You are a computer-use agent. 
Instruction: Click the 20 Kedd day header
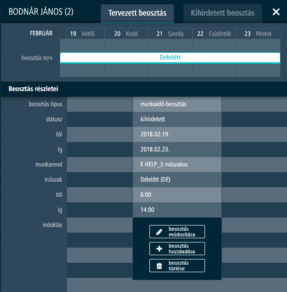pyautogui.click(x=126, y=33)
